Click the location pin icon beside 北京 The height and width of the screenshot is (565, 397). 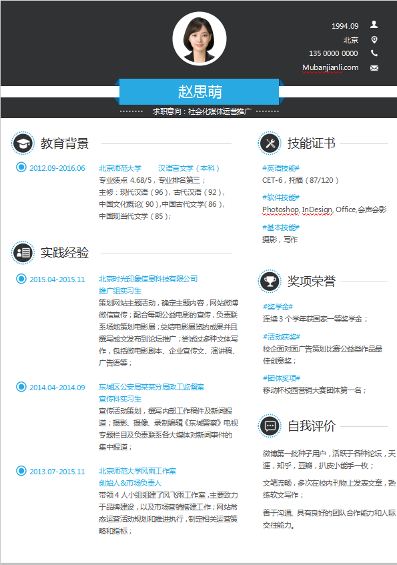click(374, 39)
